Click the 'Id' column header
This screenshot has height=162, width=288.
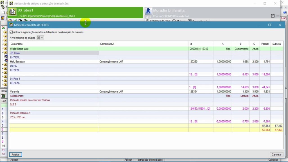pos(201,44)
